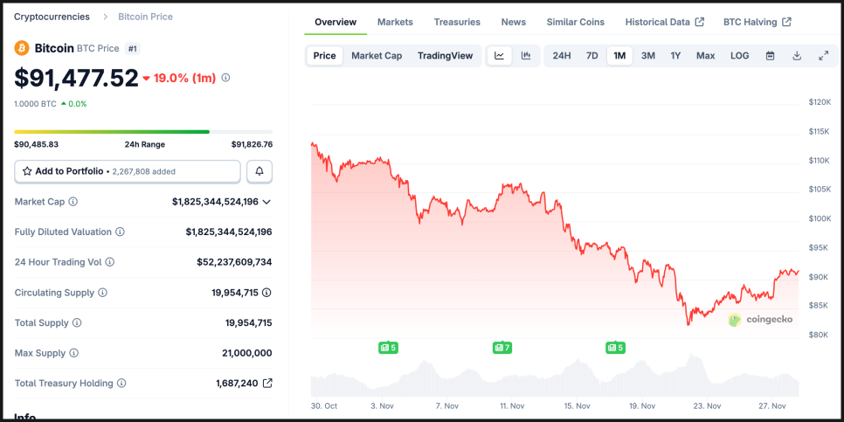This screenshot has width=844, height=422.
Task: Switch to candlestick chart icon
Action: (526, 56)
